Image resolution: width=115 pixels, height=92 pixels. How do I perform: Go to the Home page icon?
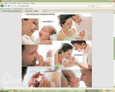coord(15,6)
